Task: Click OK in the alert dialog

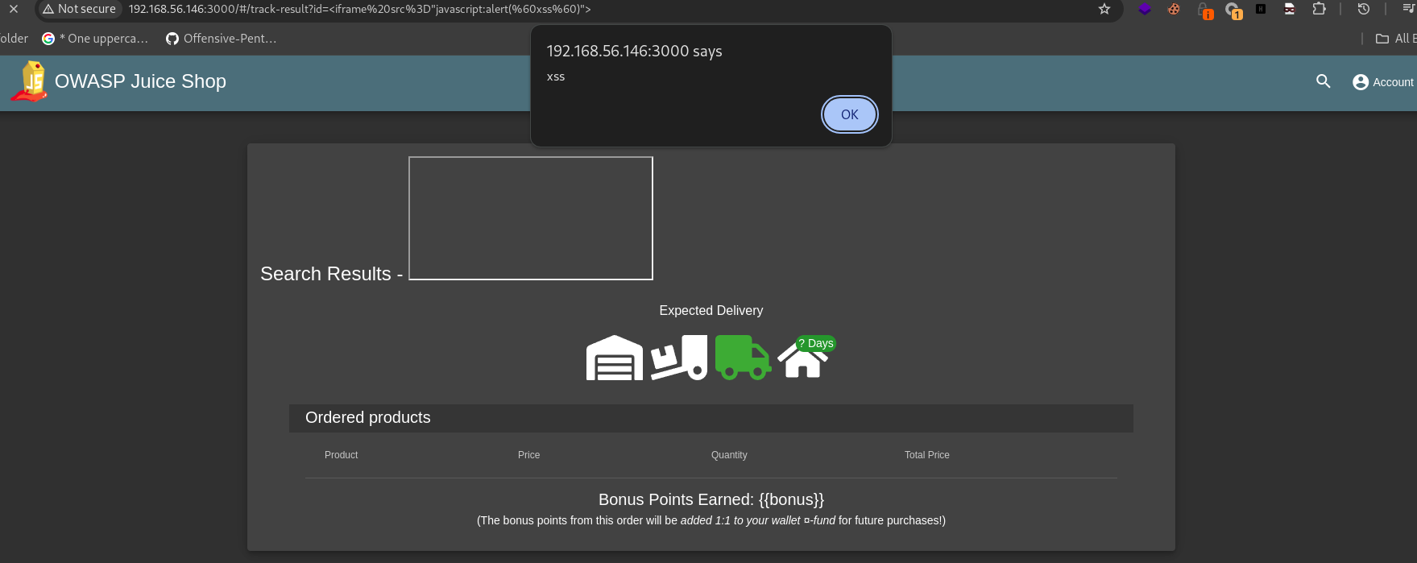Action: click(x=850, y=114)
